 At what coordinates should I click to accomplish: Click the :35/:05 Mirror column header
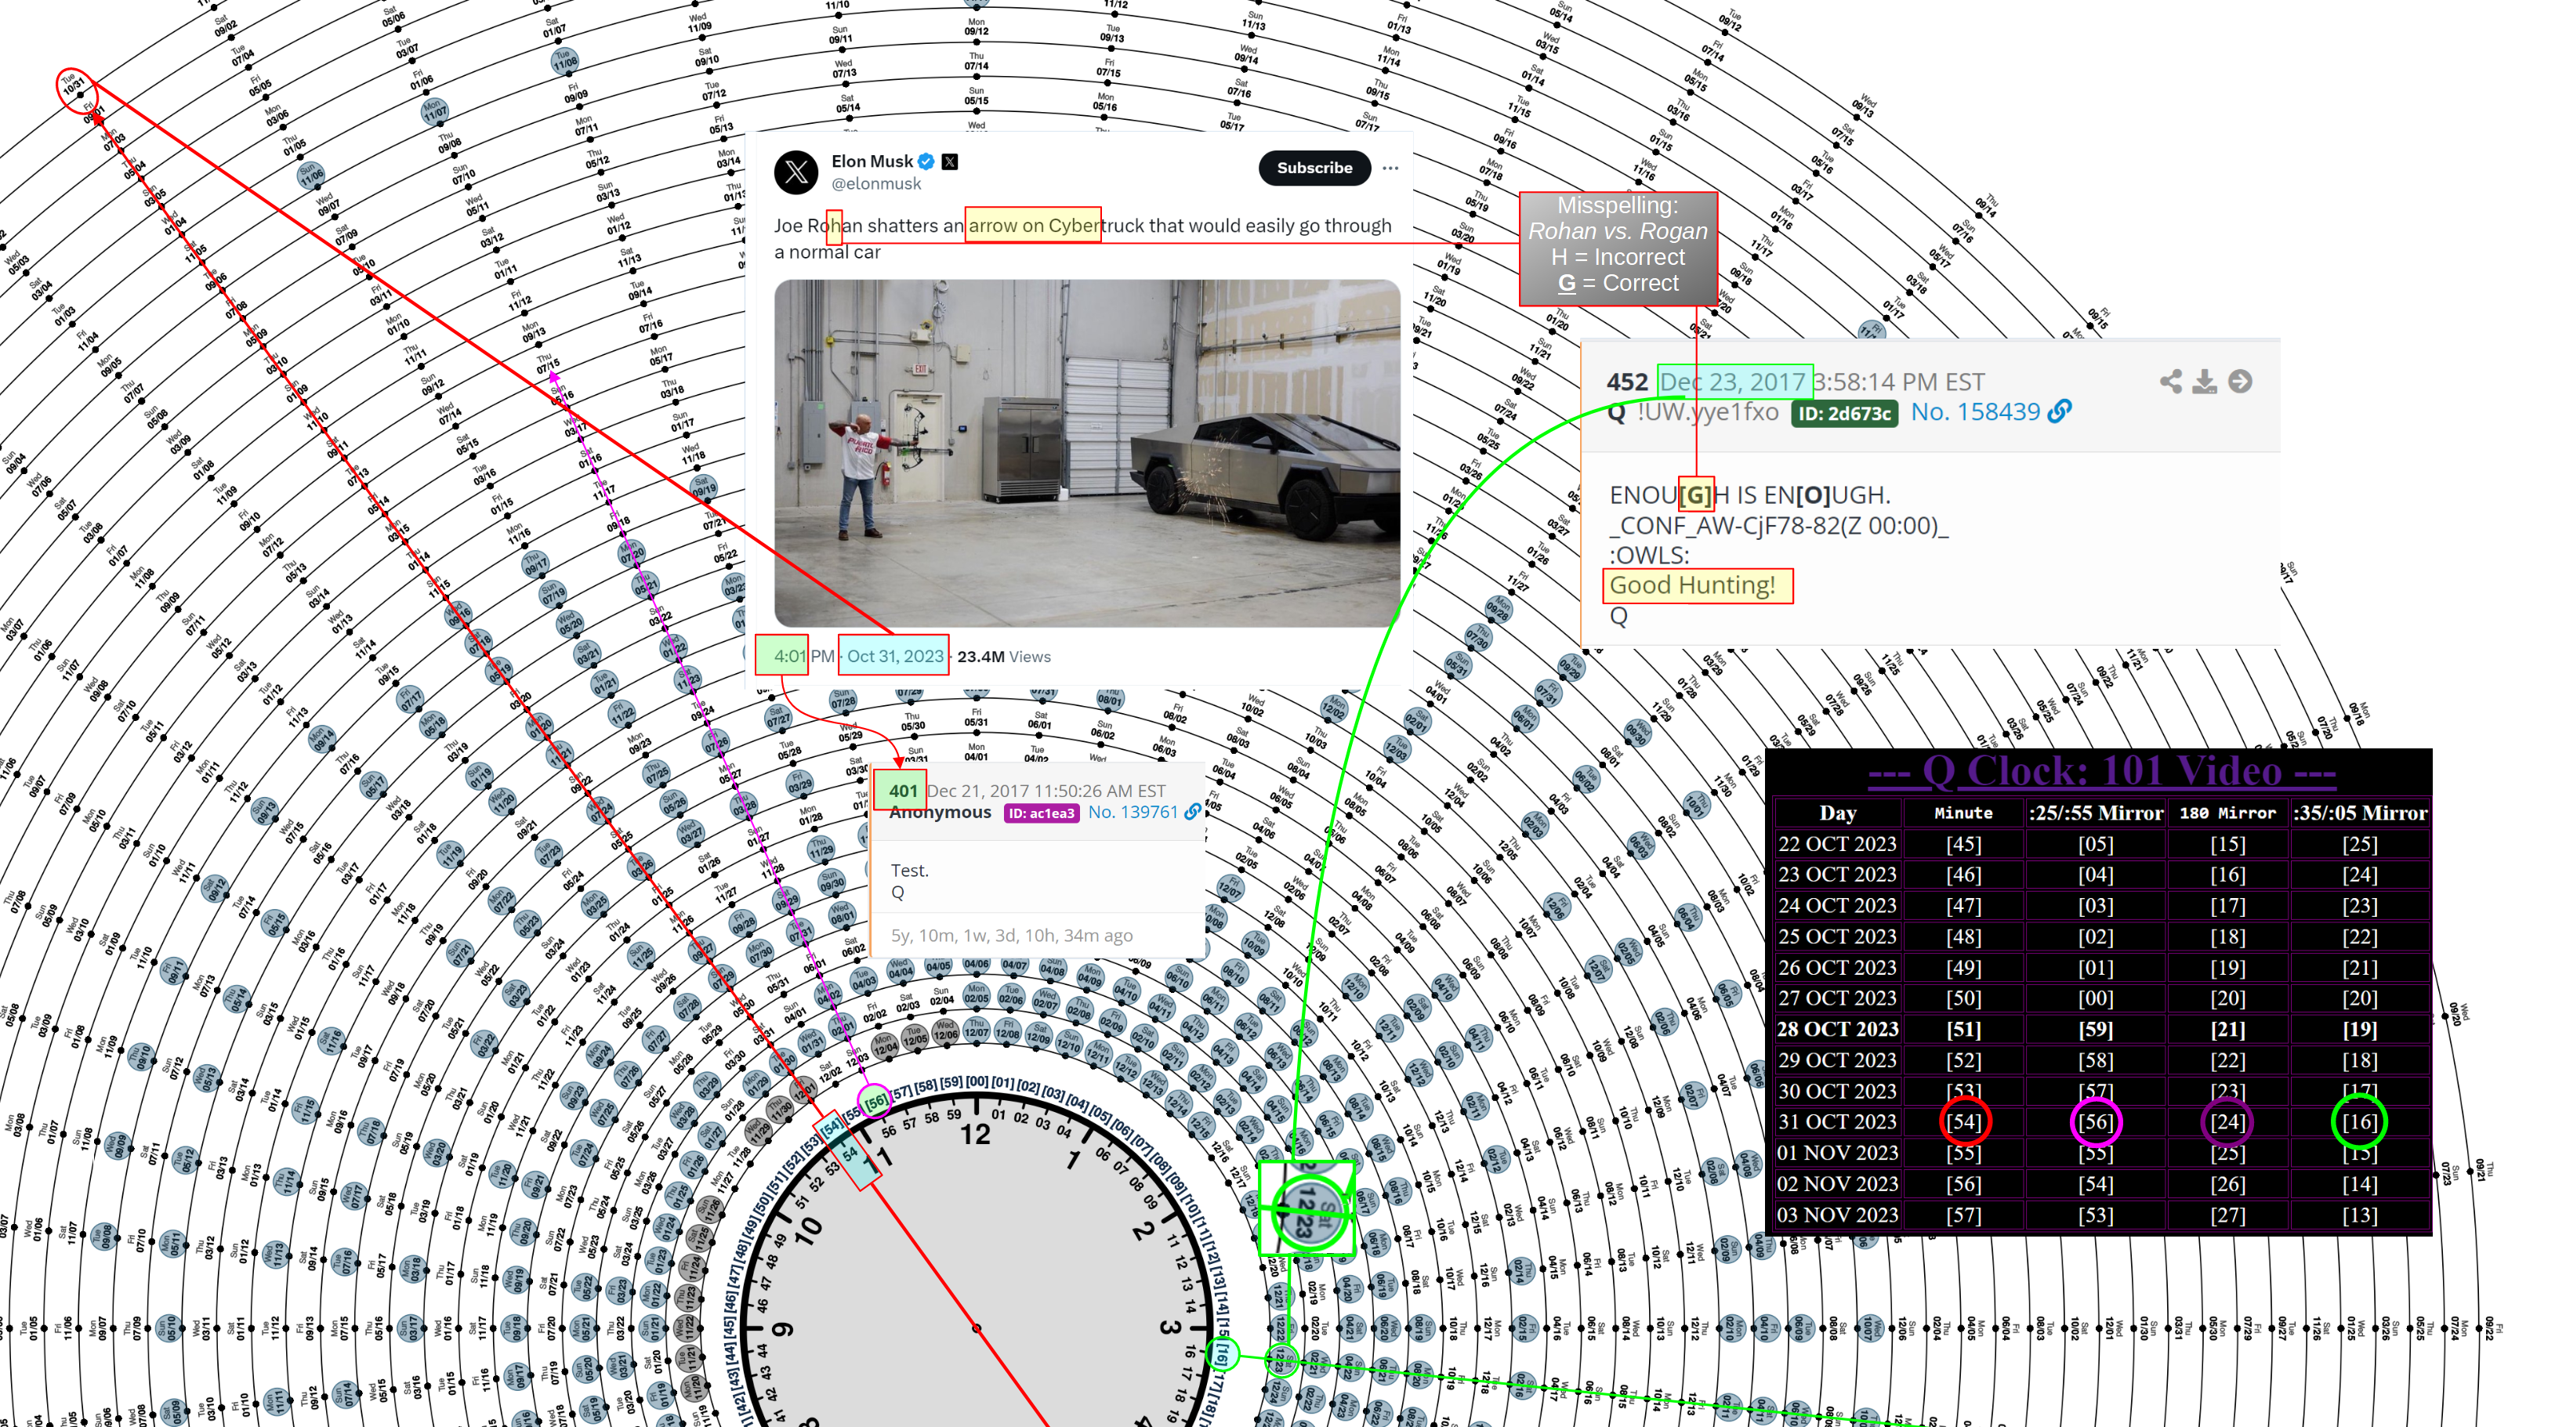2359,813
